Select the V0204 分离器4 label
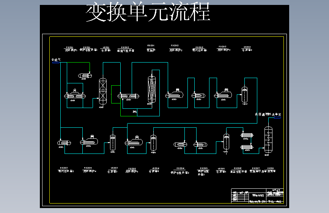This screenshot has height=213, width=329. (x=154, y=170)
